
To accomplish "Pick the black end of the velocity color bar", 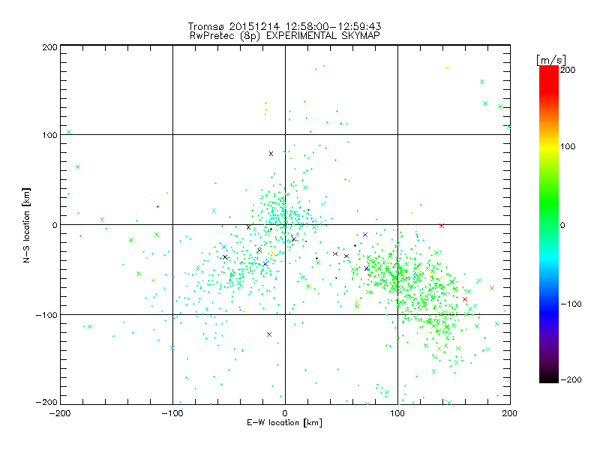I will [549, 379].
